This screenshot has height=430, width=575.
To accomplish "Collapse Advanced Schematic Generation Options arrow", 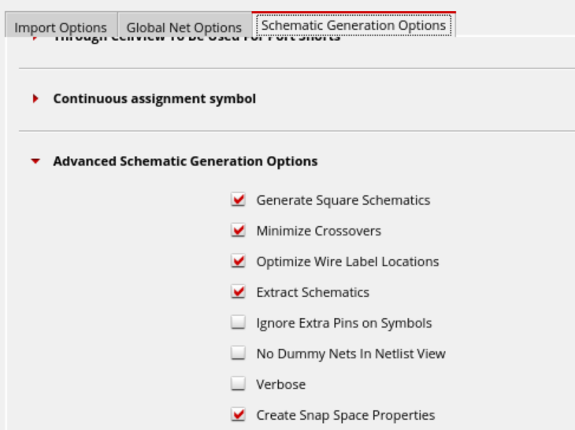I will (x=35, y=161).
